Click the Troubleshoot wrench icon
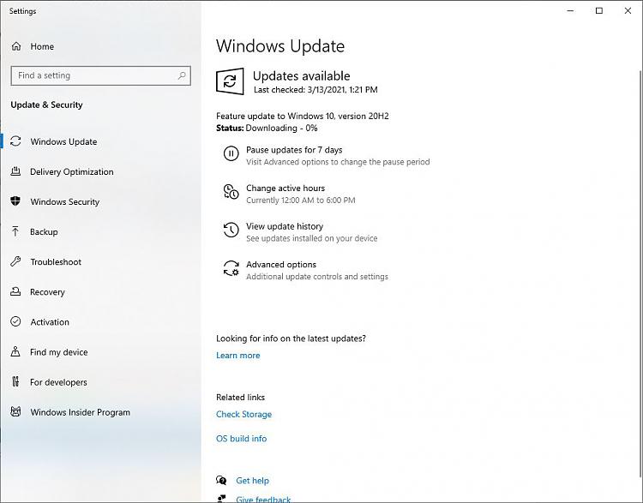This screenshot has height=503, width=643. click(x=15, y=261)
